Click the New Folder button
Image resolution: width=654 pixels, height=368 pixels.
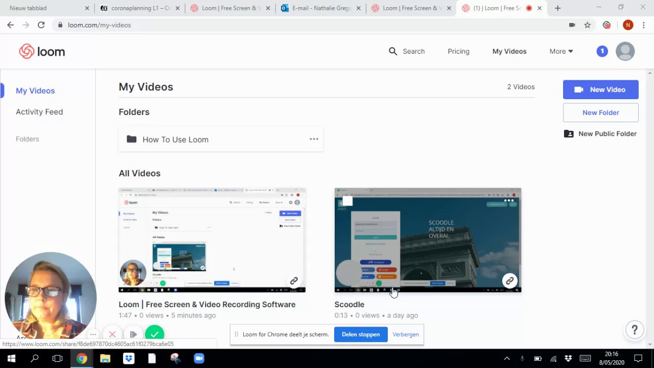[600, 112]
